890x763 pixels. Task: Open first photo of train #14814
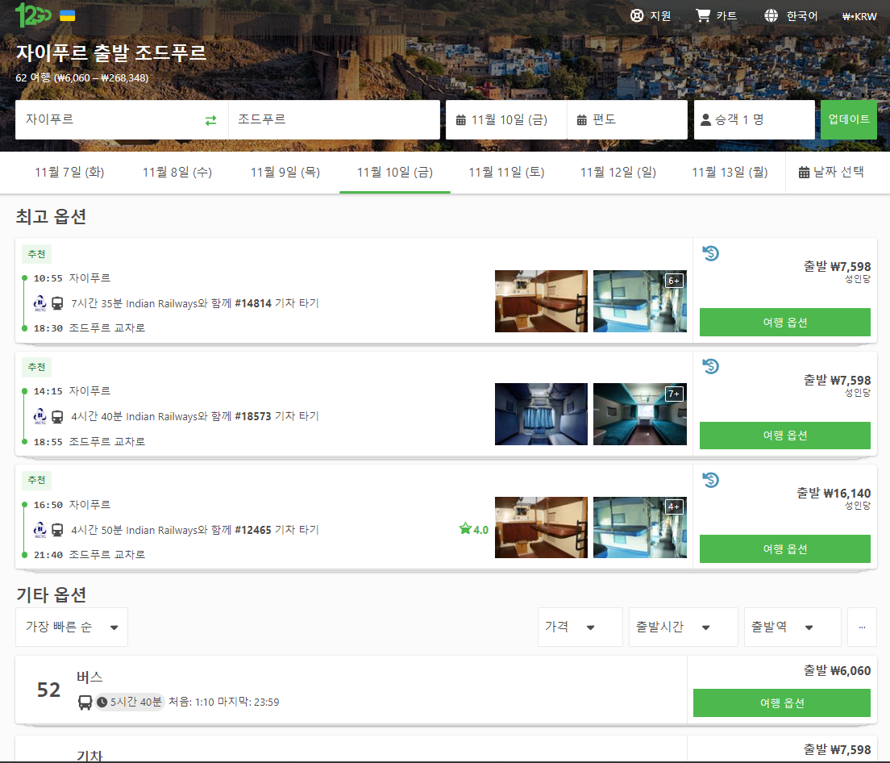541,301
